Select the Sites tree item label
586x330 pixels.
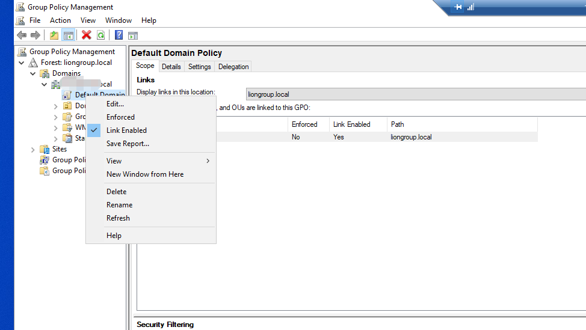click(60, 149)
